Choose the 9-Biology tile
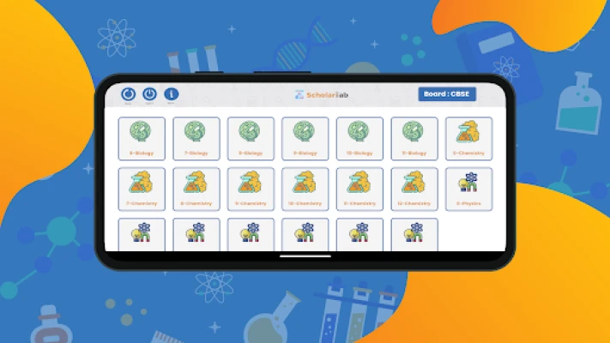The height and width of the screenshot is (343, 610). click(x=305, y=138)
